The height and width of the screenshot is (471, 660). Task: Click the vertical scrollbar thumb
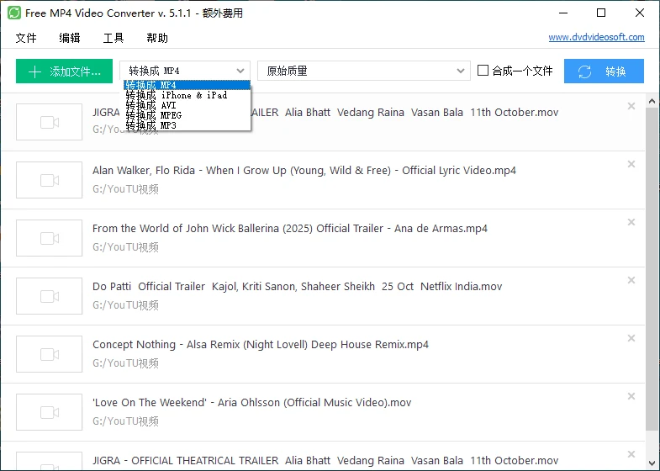tap(652, 269)
